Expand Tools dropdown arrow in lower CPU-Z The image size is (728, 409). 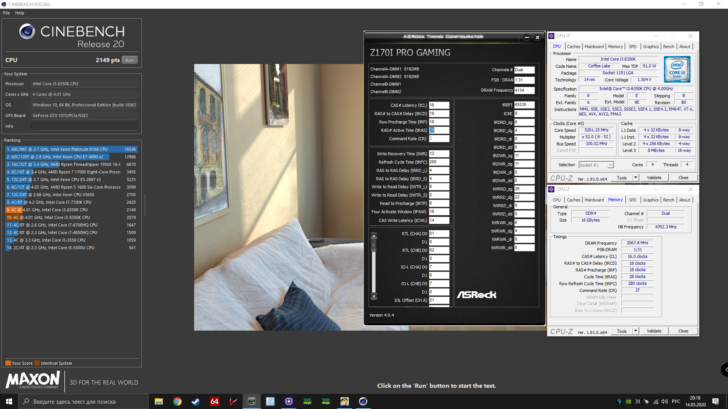click(x=635, y=331)
